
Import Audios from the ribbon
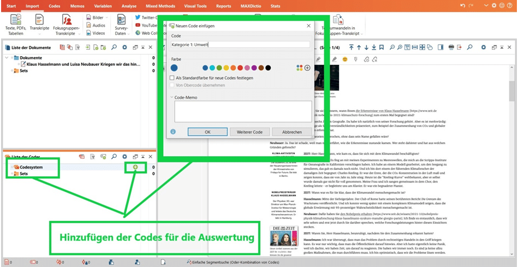pyautogui.click(x=96, y=26)
